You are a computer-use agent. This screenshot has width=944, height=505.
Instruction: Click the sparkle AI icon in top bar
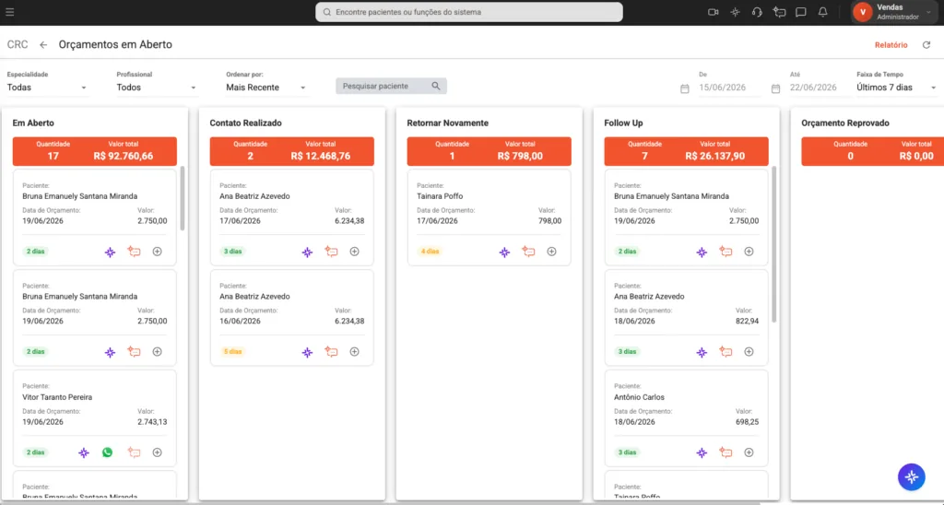coord(735,12)
